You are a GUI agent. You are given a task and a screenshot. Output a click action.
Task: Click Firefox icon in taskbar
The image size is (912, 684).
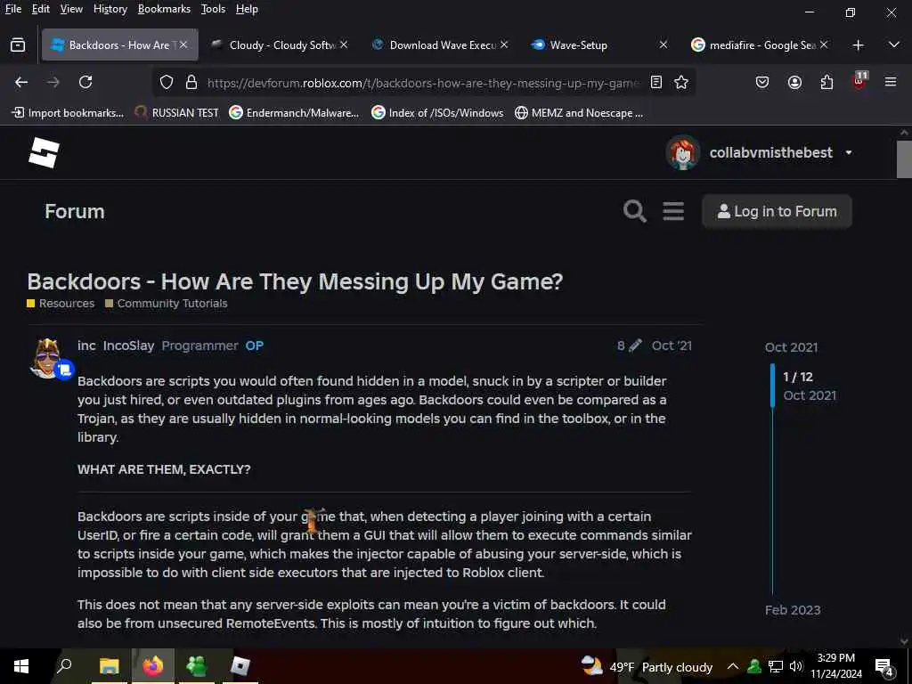pyautogui.click(x=153, y=666)
